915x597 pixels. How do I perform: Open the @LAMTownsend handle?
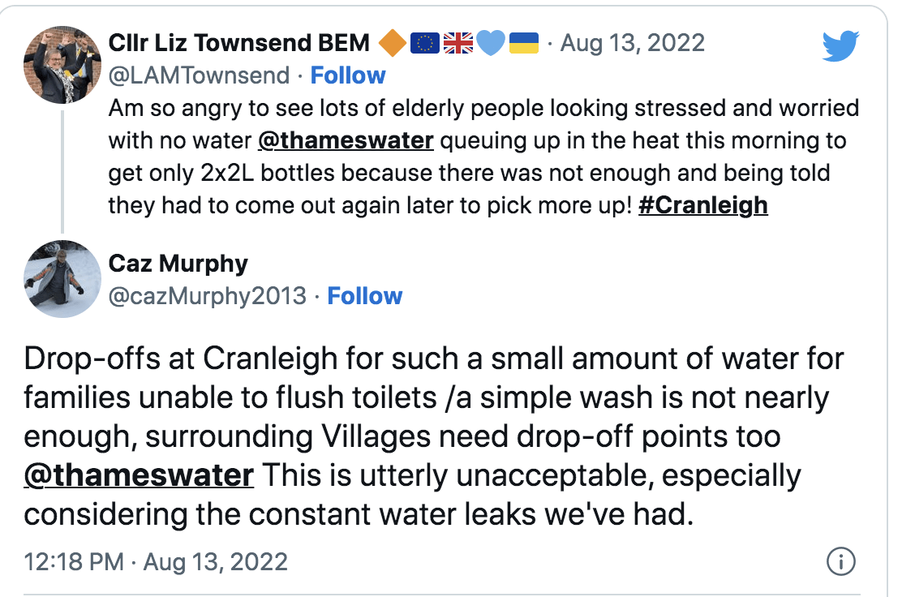tap(199, 75)
